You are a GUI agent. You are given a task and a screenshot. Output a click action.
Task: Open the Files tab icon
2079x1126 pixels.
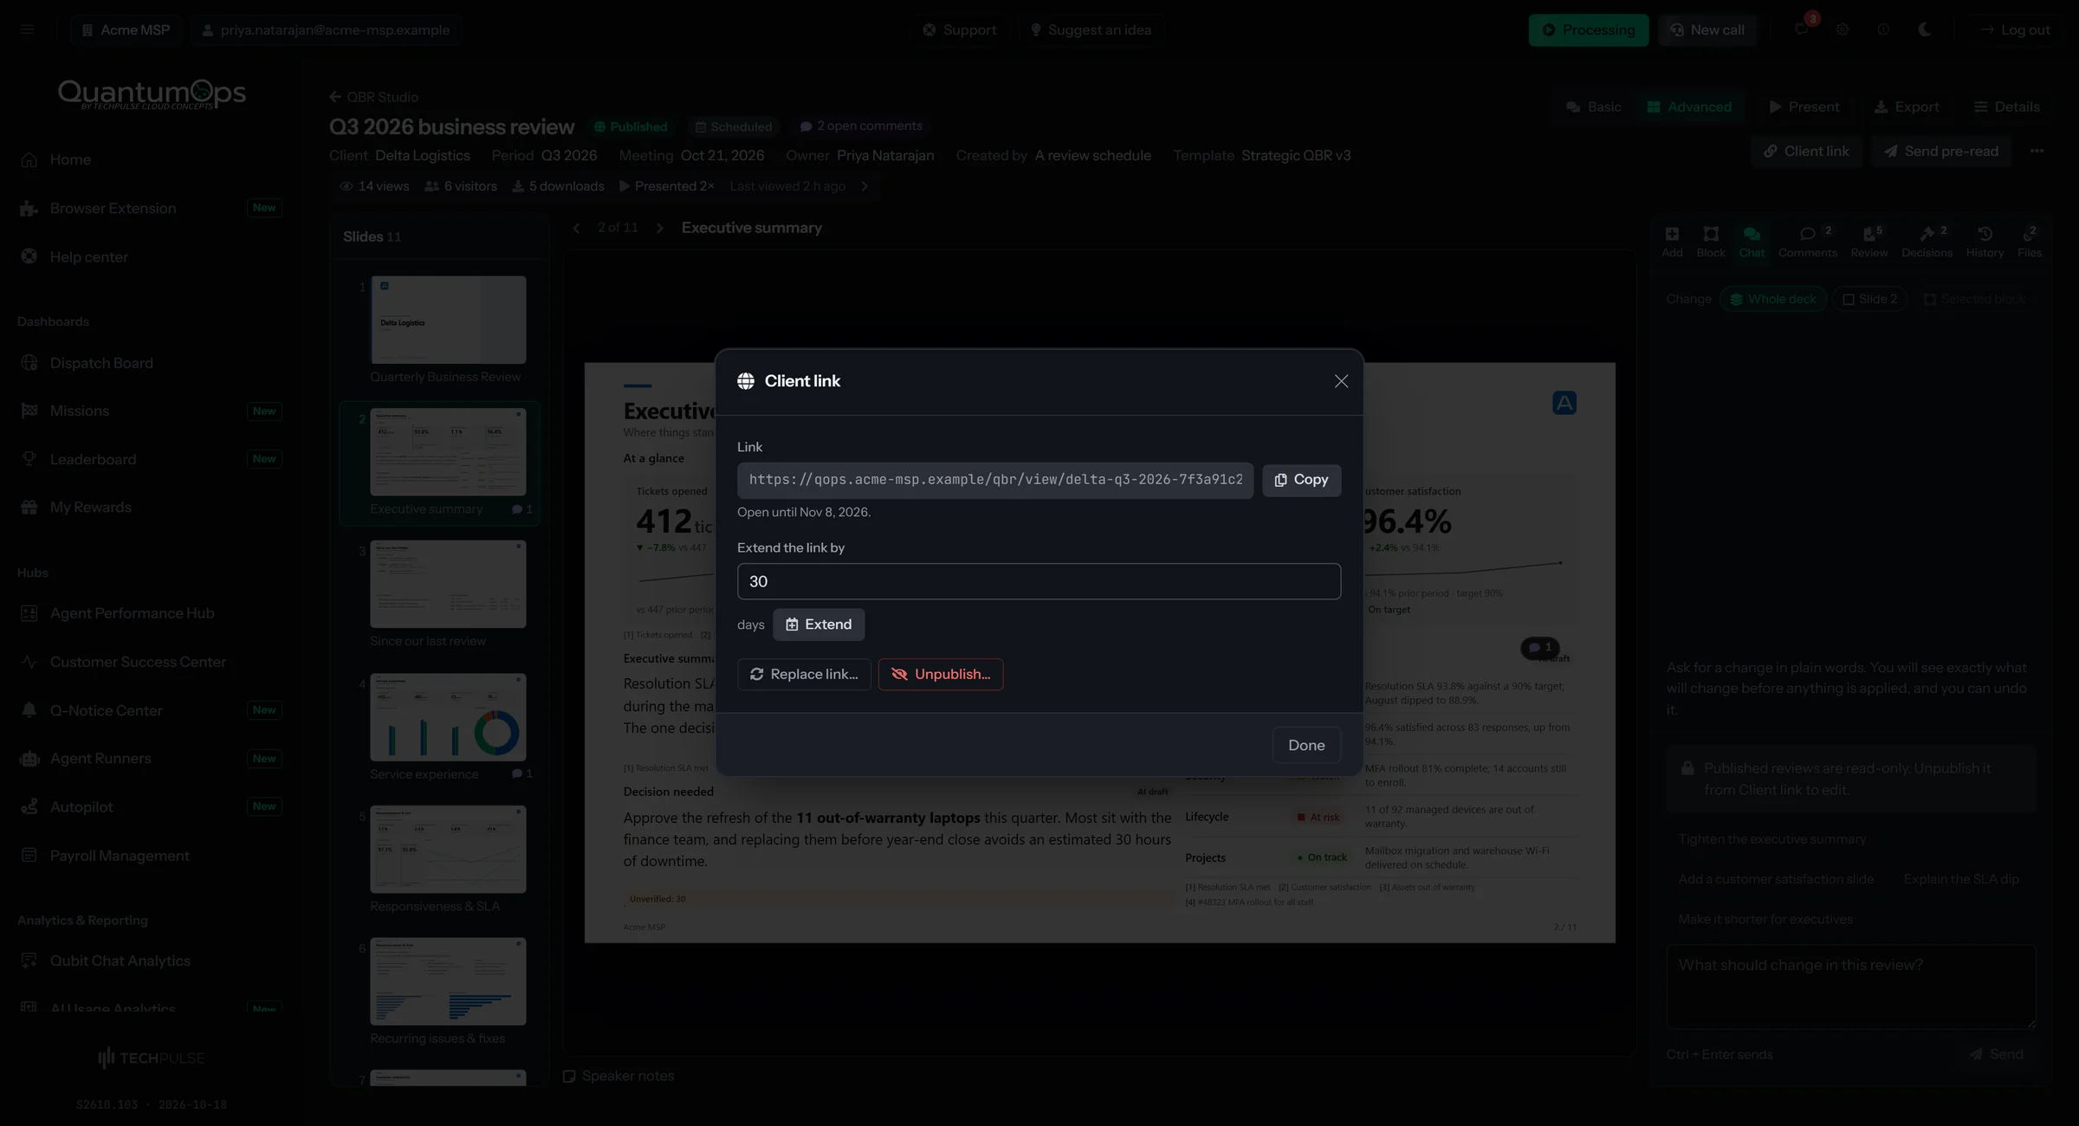(2030, 242)
